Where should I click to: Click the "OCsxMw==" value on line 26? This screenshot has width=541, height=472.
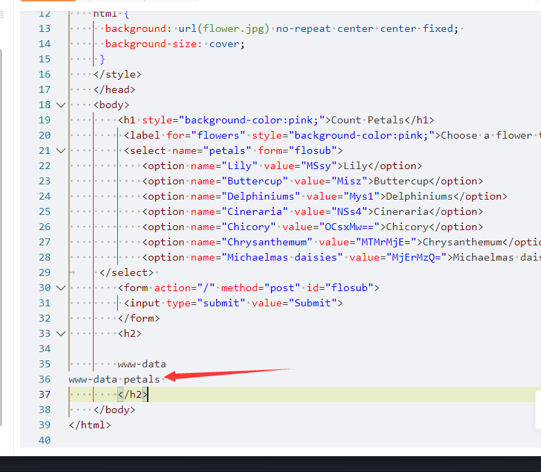pyautogui.click(x=348, y=227)
